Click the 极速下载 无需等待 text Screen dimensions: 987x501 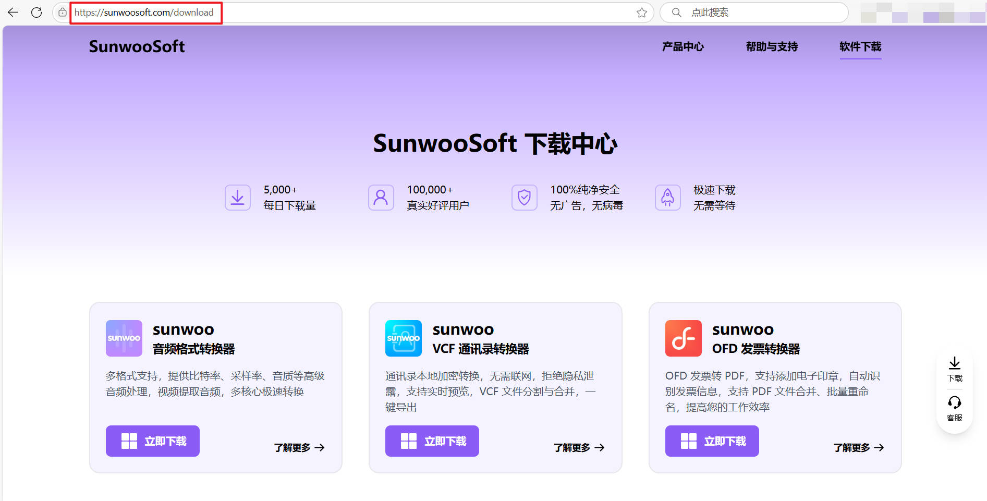click(714, 198)
